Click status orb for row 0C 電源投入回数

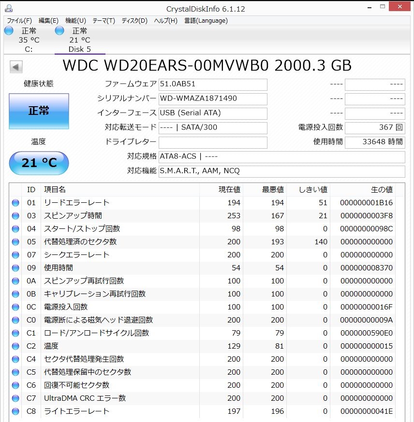[x=15, y=307]
